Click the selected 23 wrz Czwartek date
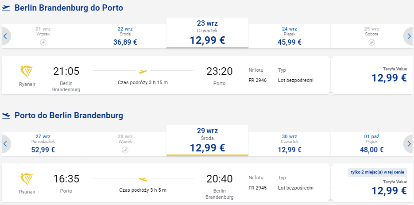 coord(207,33)
